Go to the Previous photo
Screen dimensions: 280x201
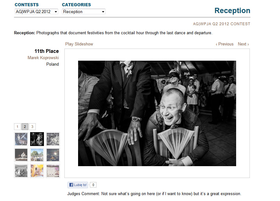pyautogui.click(x=225, y=44)
